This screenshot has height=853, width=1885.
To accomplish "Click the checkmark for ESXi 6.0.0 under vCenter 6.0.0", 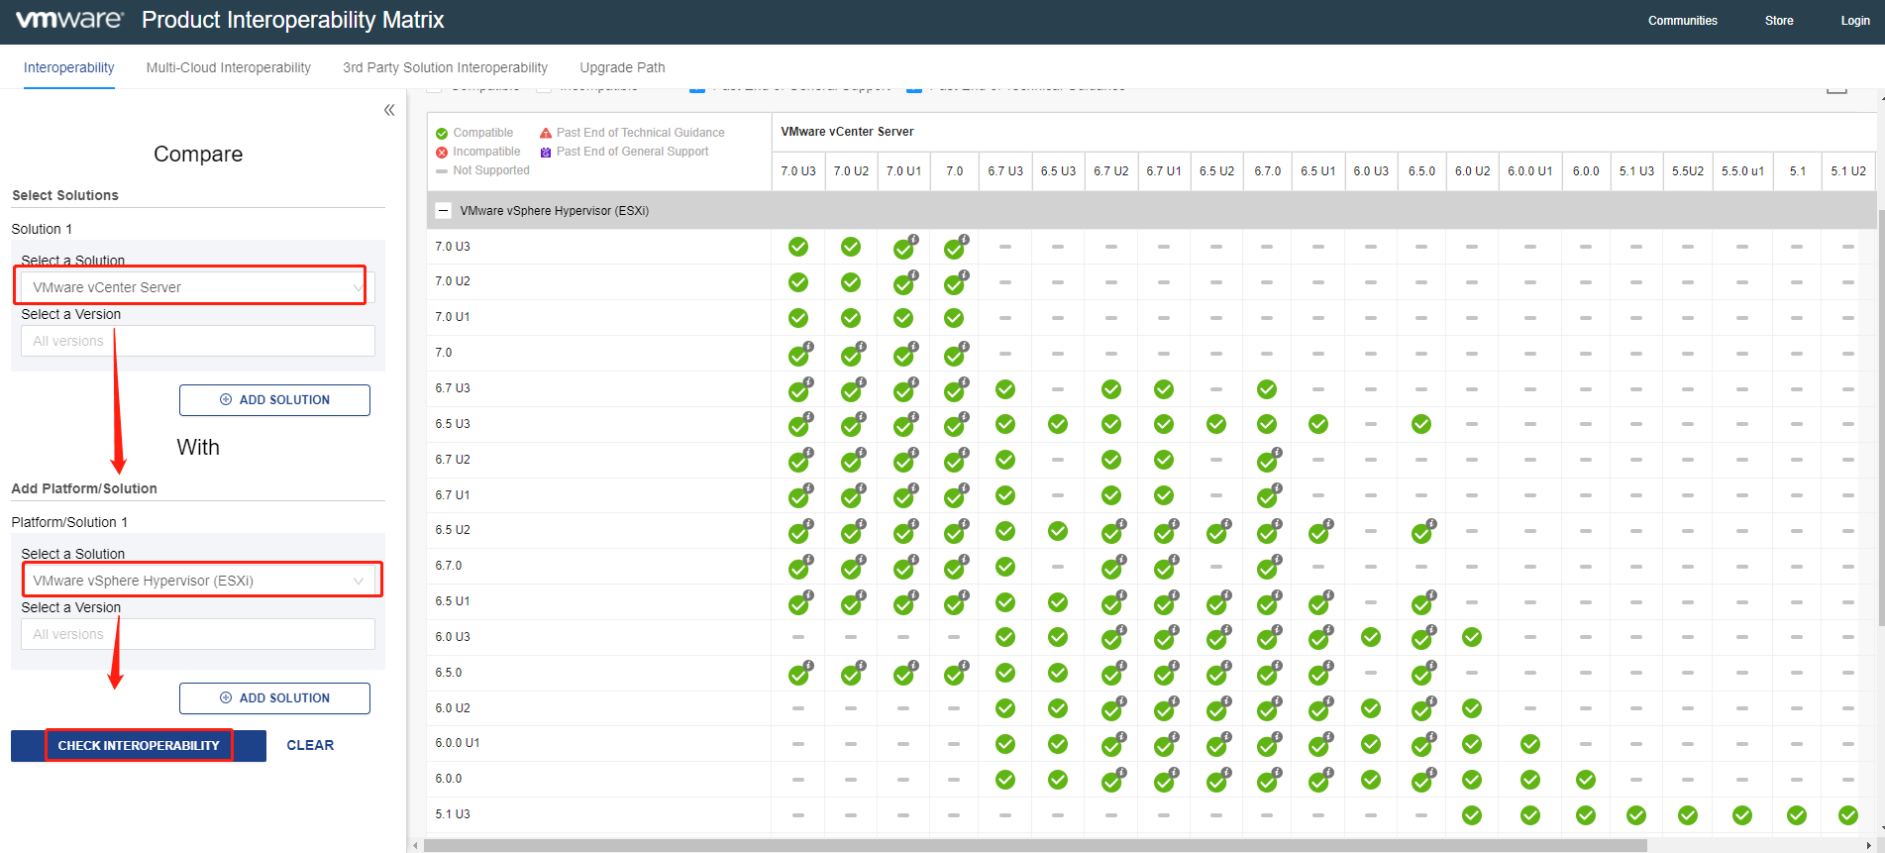I will coord(1585,780).
